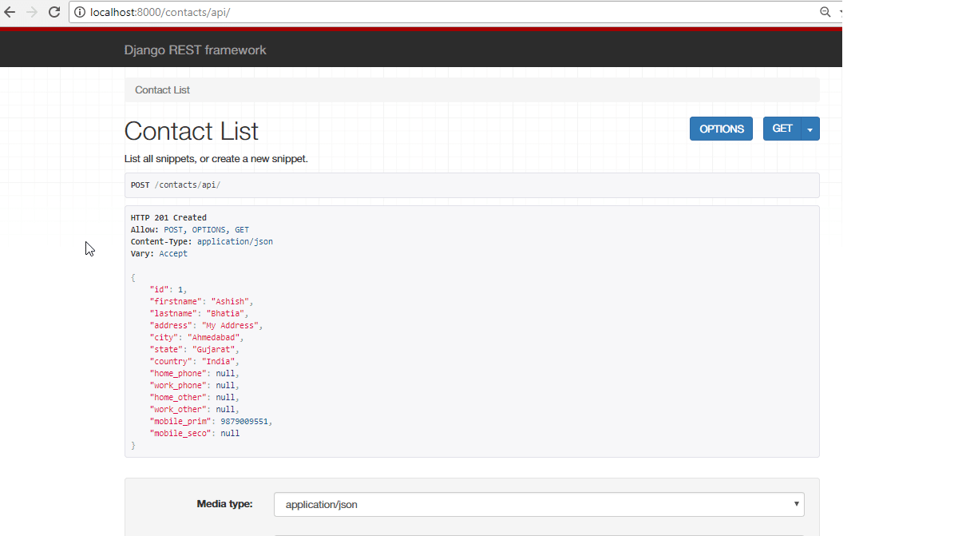Open the Django REST framework brand link
The image size is (966, 536).
(x=195, y=50)
